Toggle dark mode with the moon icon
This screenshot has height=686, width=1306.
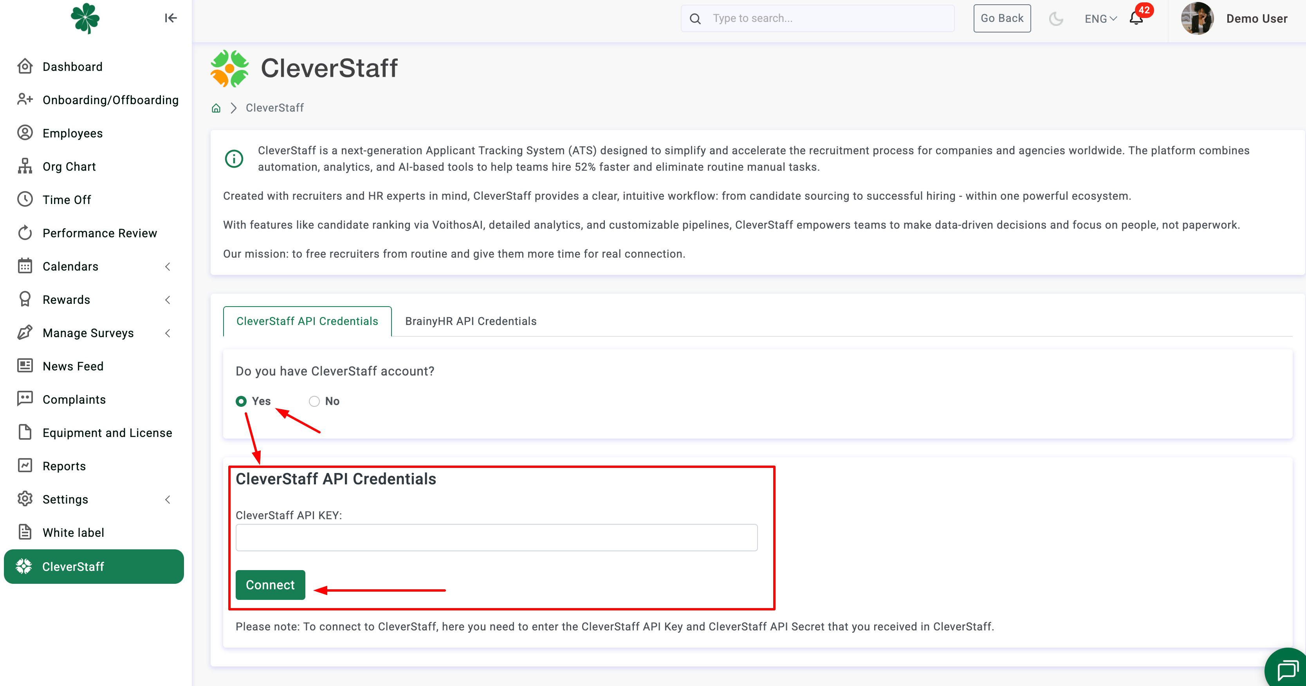click(1056, 19)
